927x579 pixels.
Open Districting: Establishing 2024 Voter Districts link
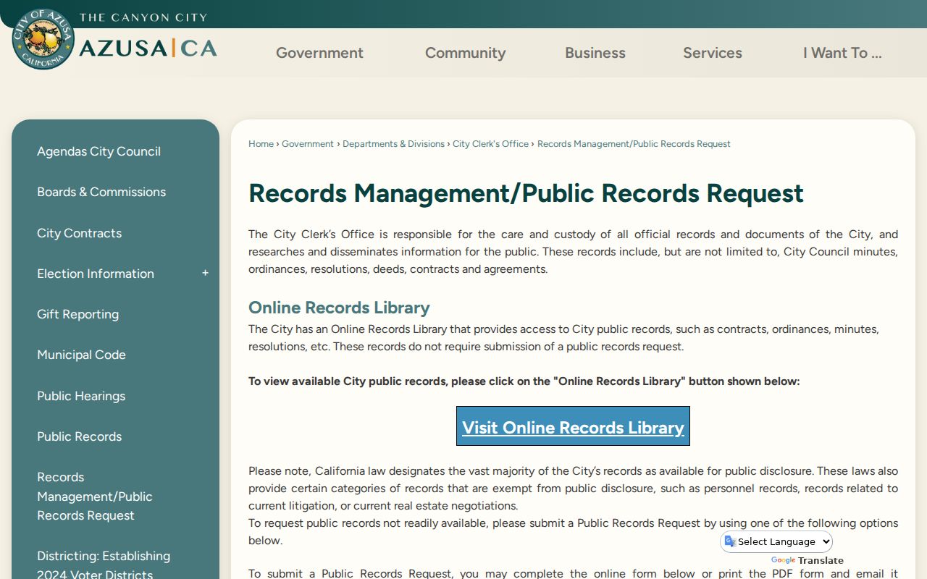click(x=104, y=565)
